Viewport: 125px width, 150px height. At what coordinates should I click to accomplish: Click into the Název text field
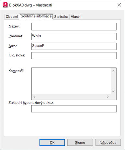tap(74, 27)
